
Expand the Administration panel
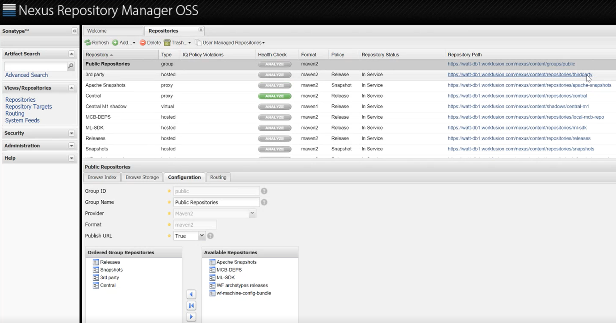(x=71, y=145)
